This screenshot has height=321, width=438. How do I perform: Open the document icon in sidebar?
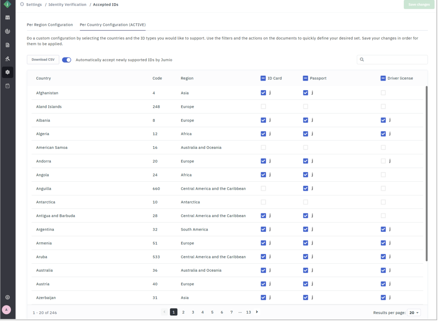(x=8, y=45)
